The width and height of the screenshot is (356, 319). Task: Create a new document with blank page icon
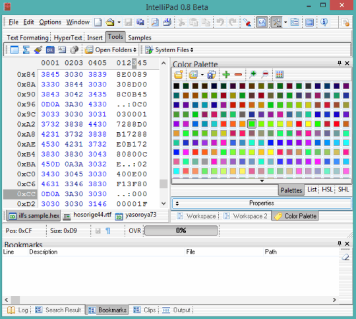click(98, 22)
